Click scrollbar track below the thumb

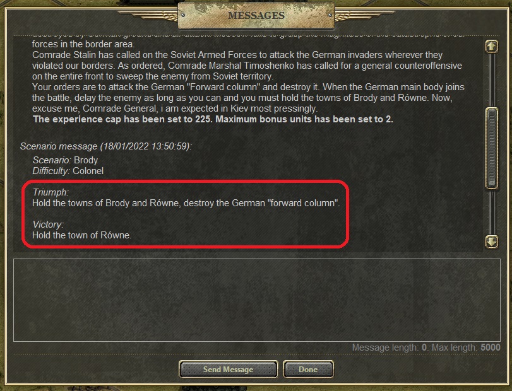click(x=492, y=213)
